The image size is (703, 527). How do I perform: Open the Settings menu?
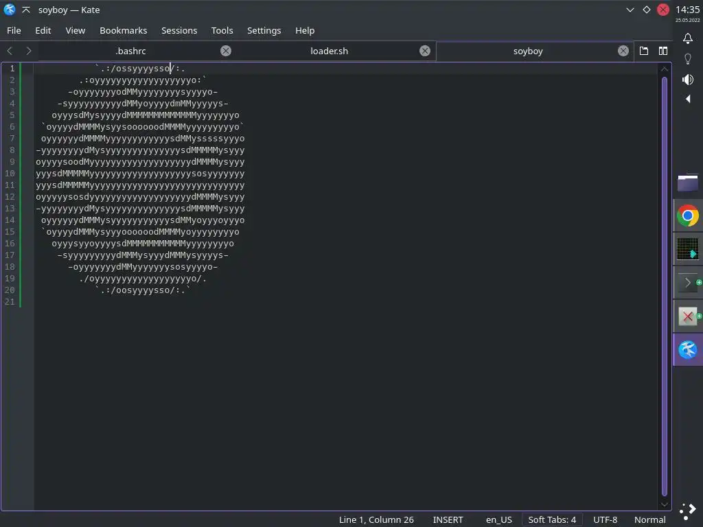(x=264, y=30)
